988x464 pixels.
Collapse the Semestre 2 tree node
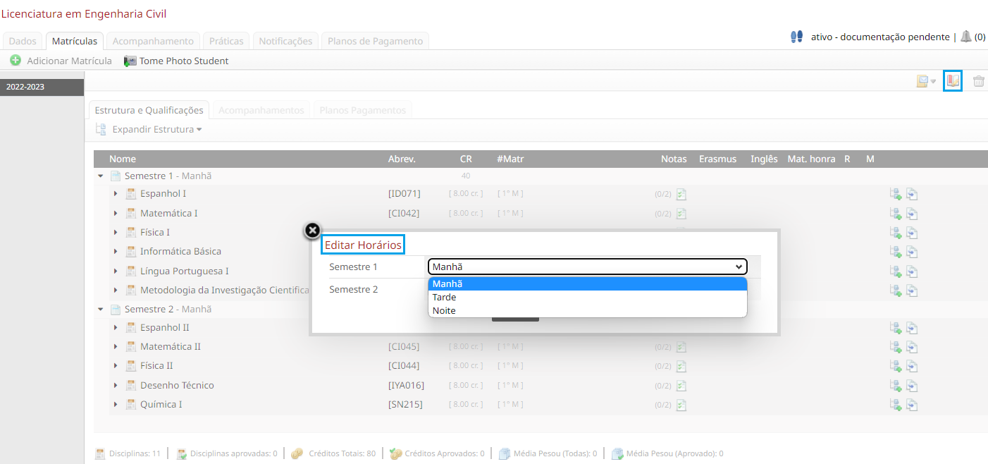click(x=101, y=310)
